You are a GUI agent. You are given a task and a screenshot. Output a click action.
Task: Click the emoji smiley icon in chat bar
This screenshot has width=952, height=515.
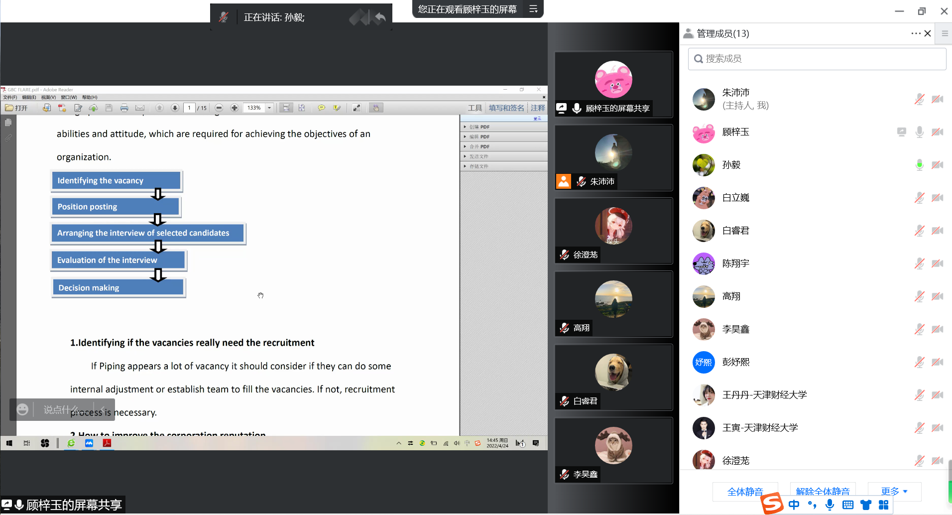[22, 409]
